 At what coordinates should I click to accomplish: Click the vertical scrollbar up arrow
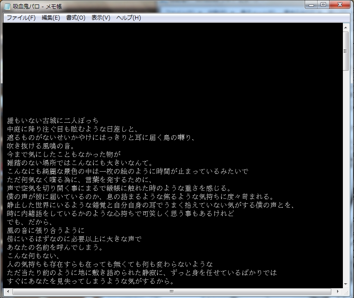pyautogui.click(x=346, y=27)
